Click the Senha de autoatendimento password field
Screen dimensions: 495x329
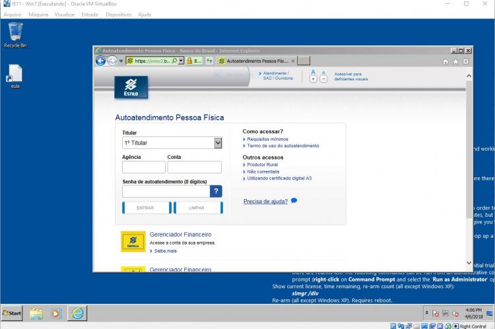(x=166, y=191)
